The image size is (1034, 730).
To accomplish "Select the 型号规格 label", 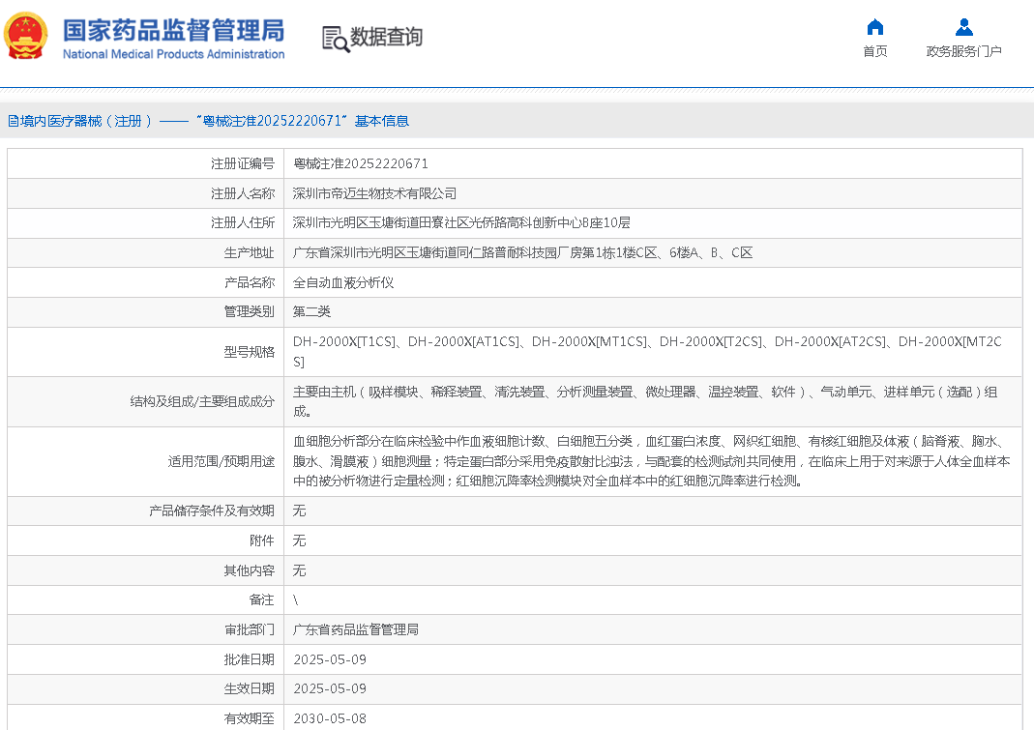I will pos(250,352).
